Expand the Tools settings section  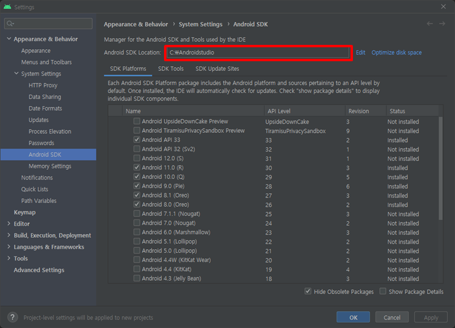tap(9, 258)
